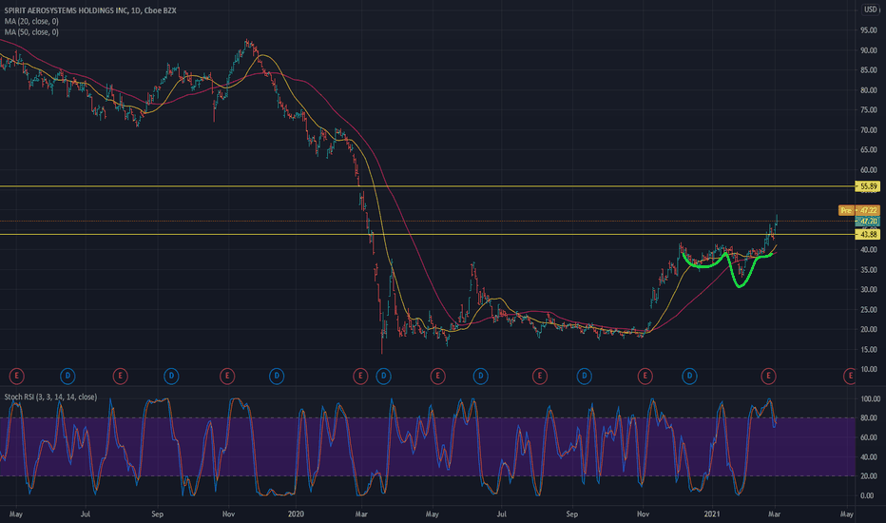Select the MA (20, close, 0) indicator legend

(31, 22)
